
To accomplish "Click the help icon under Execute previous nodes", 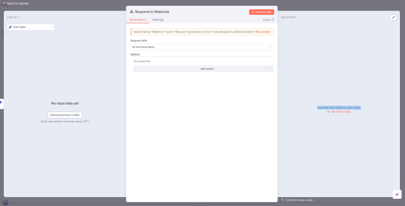I will (x=86, y=121).
